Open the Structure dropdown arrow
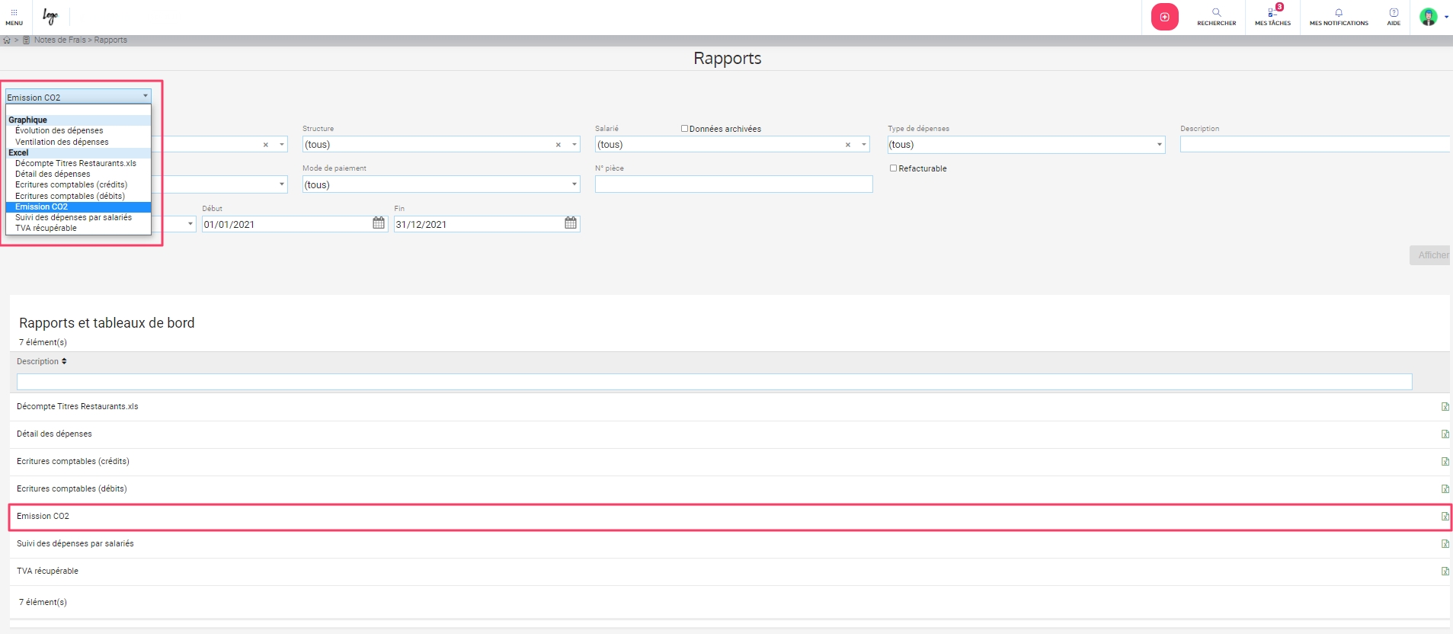Screen dimensions: 1453x634 click(x=574, y=145)
